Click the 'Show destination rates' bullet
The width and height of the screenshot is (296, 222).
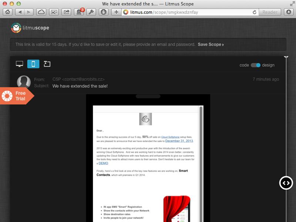click(x=117, y=214)
